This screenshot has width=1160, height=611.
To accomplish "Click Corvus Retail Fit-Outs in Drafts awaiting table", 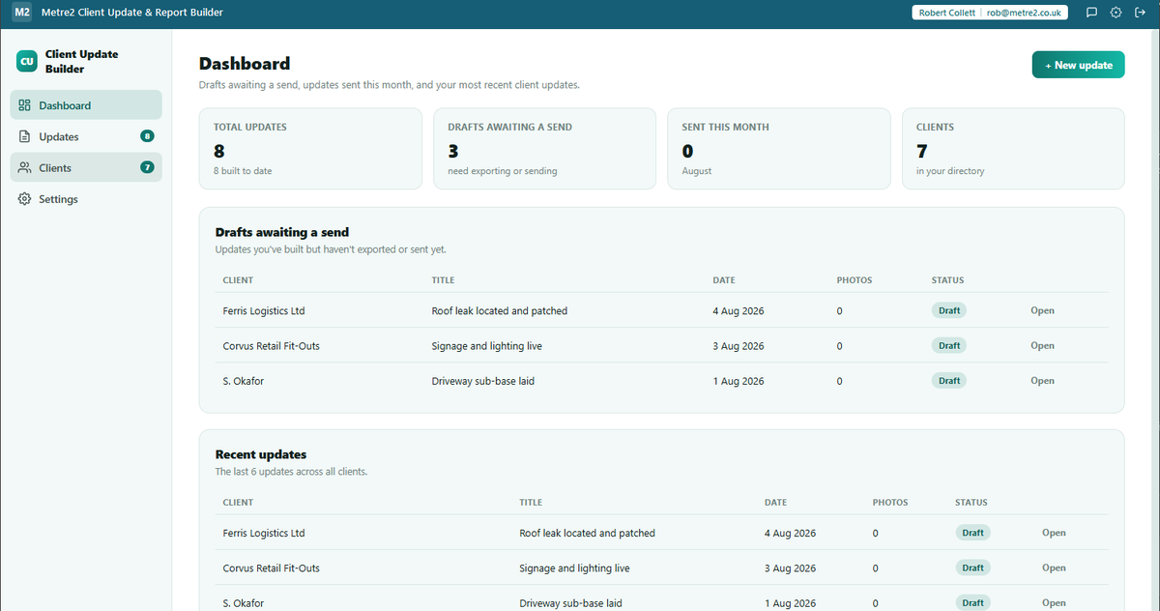I will (x=271, y=346).
